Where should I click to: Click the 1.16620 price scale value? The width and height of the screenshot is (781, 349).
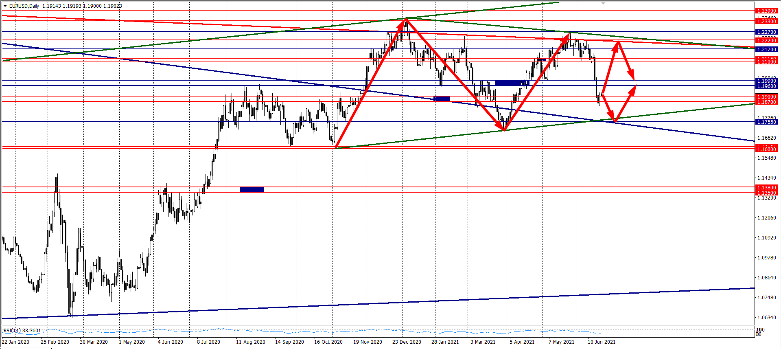766,138
